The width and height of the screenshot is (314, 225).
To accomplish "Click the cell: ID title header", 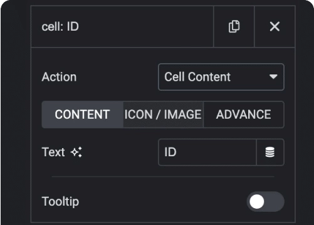I will coord(60,27).
